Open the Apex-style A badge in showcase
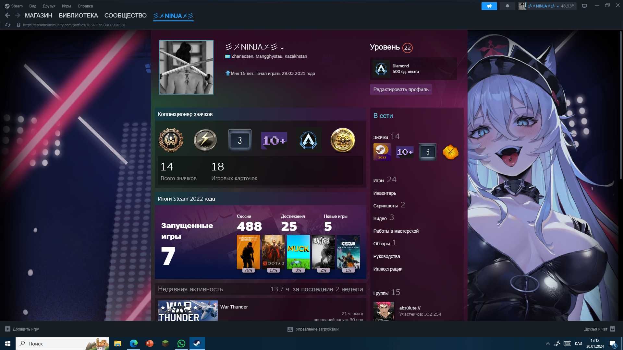 (308, 140)
